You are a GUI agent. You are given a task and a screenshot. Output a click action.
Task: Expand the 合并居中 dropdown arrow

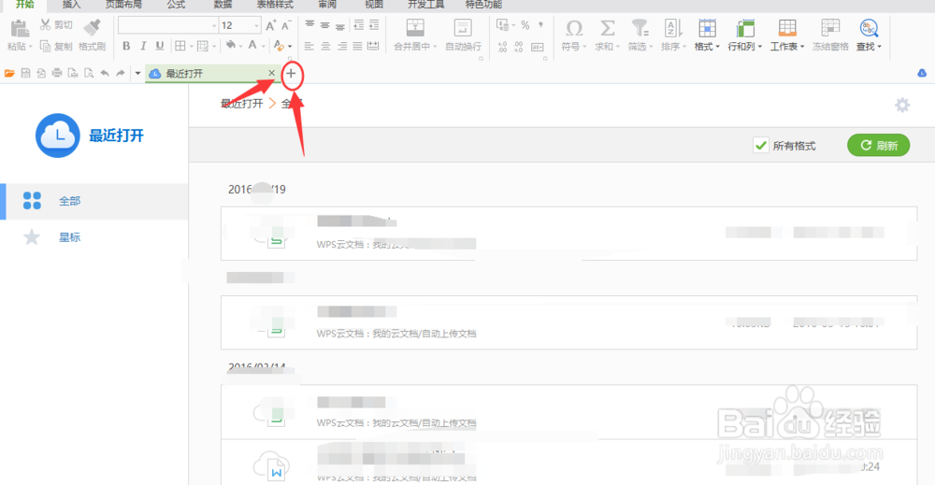point(436,47)
